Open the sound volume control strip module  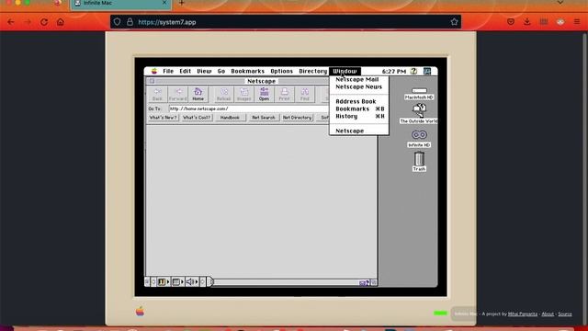tap(192, 282)
